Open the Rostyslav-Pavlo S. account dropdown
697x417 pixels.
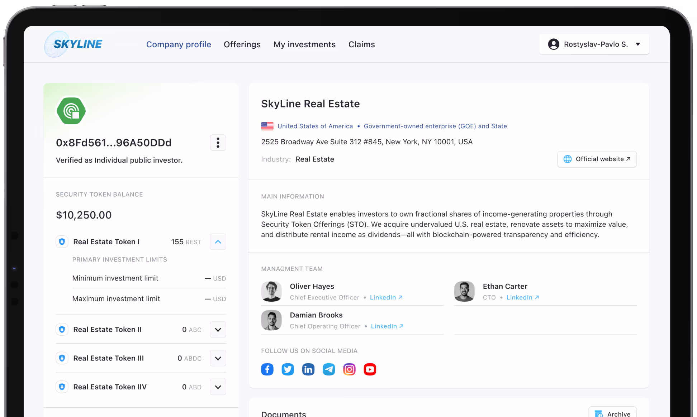point(594,44)
